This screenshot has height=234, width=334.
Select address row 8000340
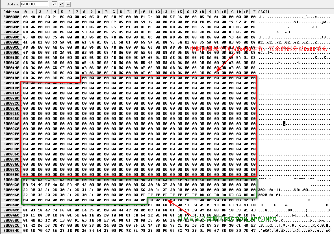pyautogui.click(x=11, y=149)
